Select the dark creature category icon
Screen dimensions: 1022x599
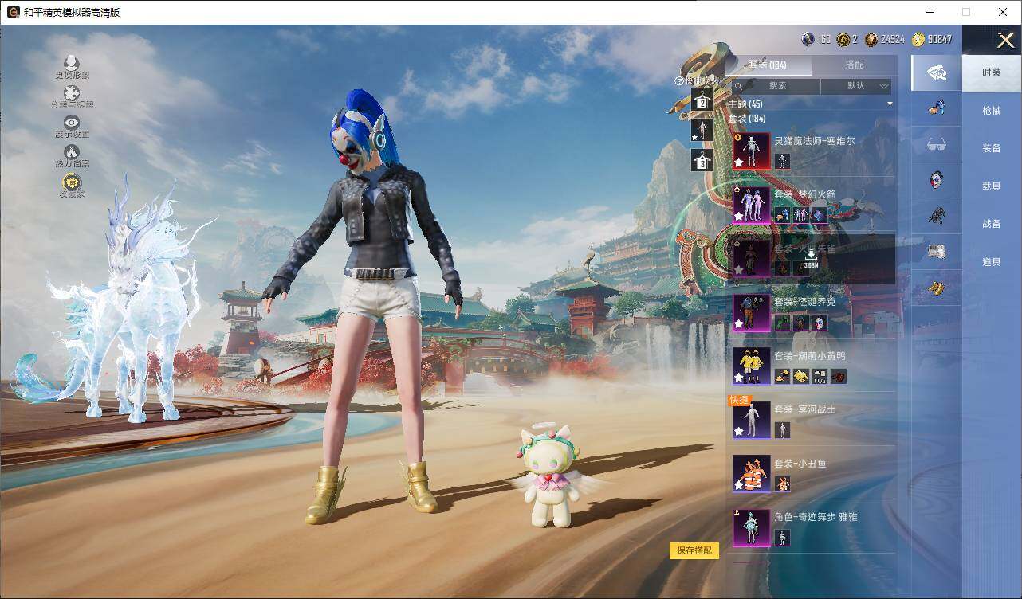[x=937, y=215]
